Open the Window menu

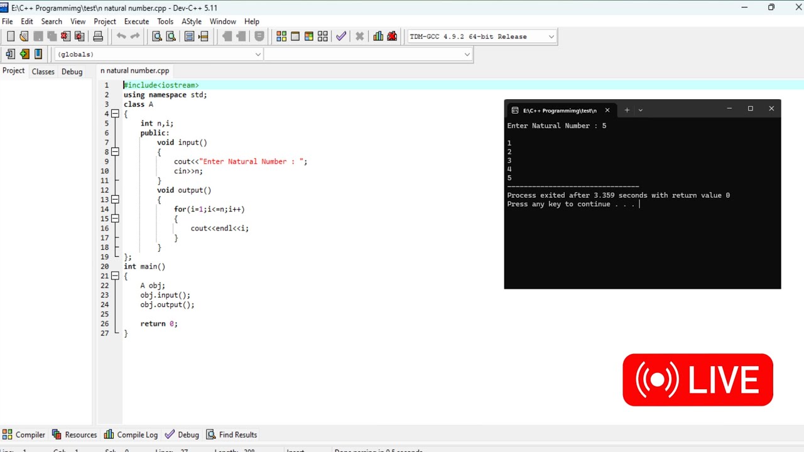[x=223, y=21]
